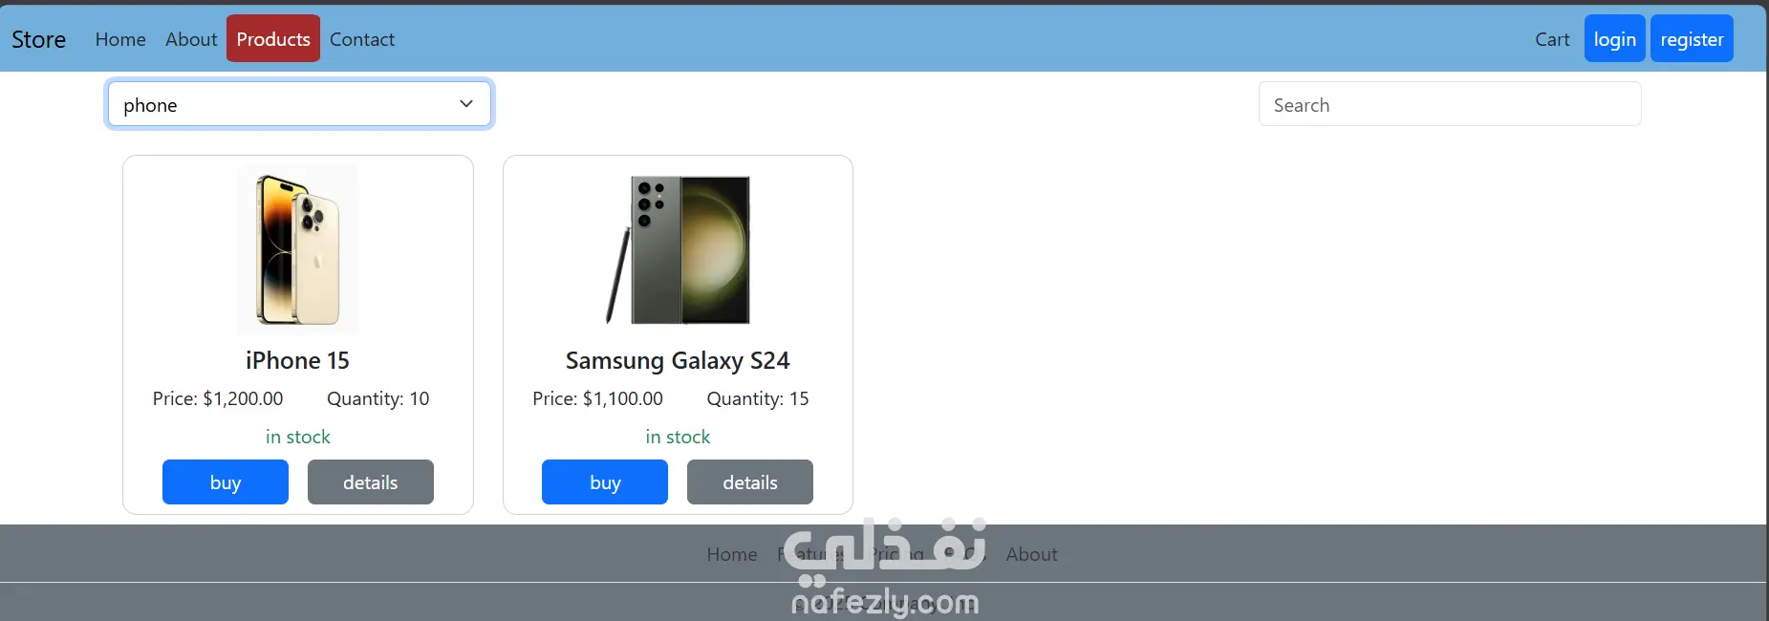Viewport: 1769px width, 621px height.
Task: Click the login button
Action: (x=1615, y=38)
